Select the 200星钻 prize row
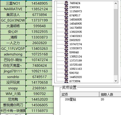Viewport: 121px width, 115px height. [91, 99]
